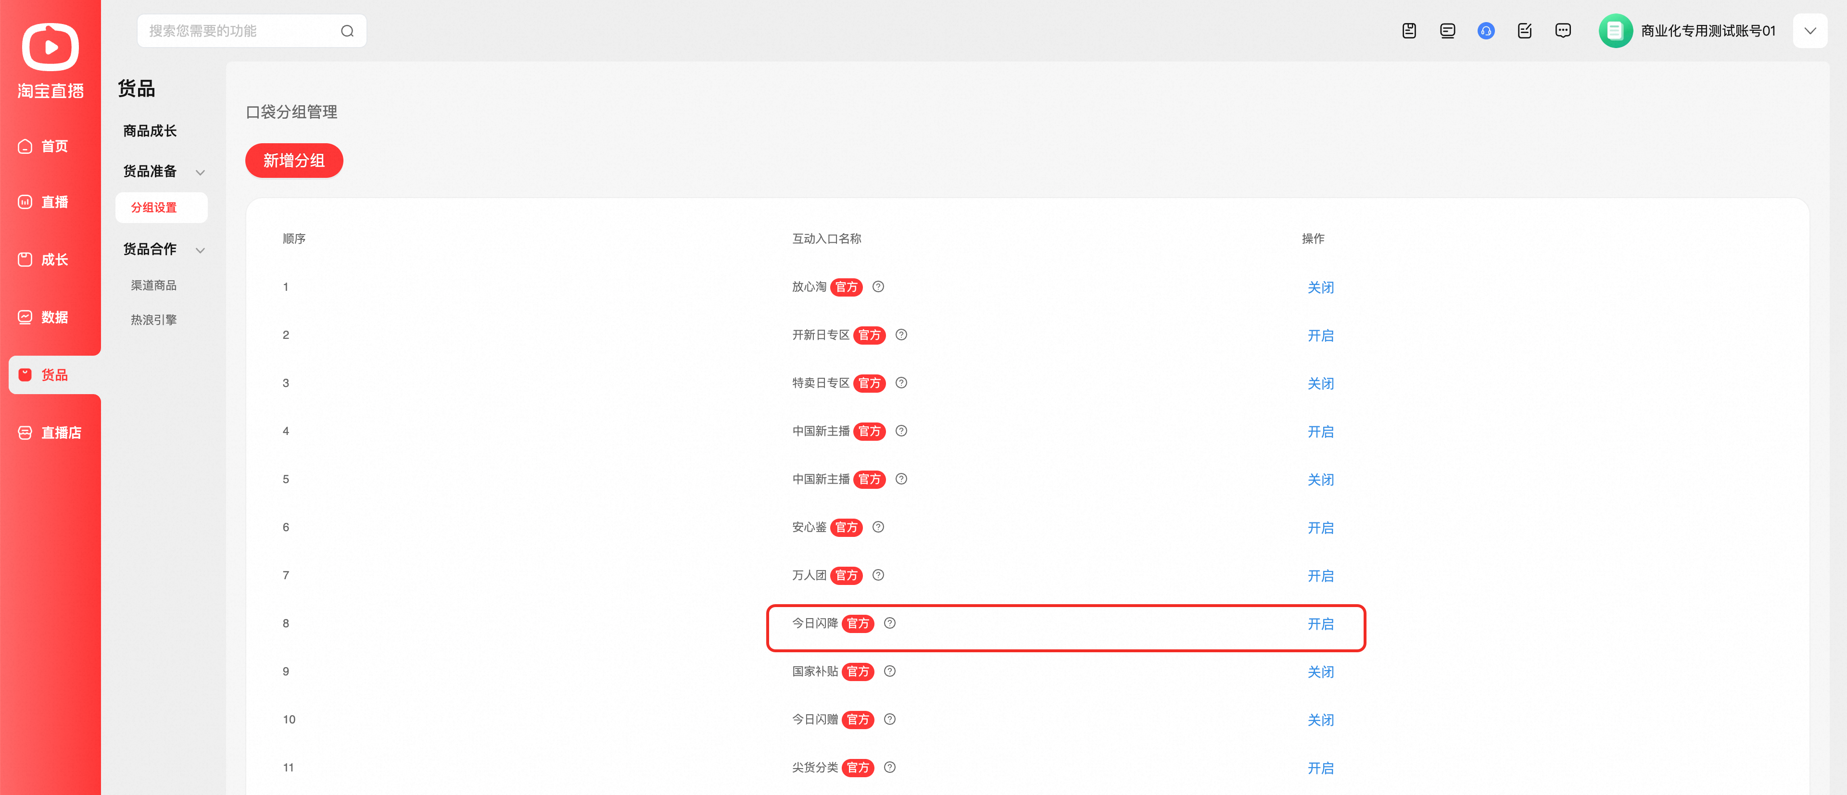Viewport: 1847px width, 795px height.
Task: Open 渠道商品 submenu item
Action: click(153, 285)
